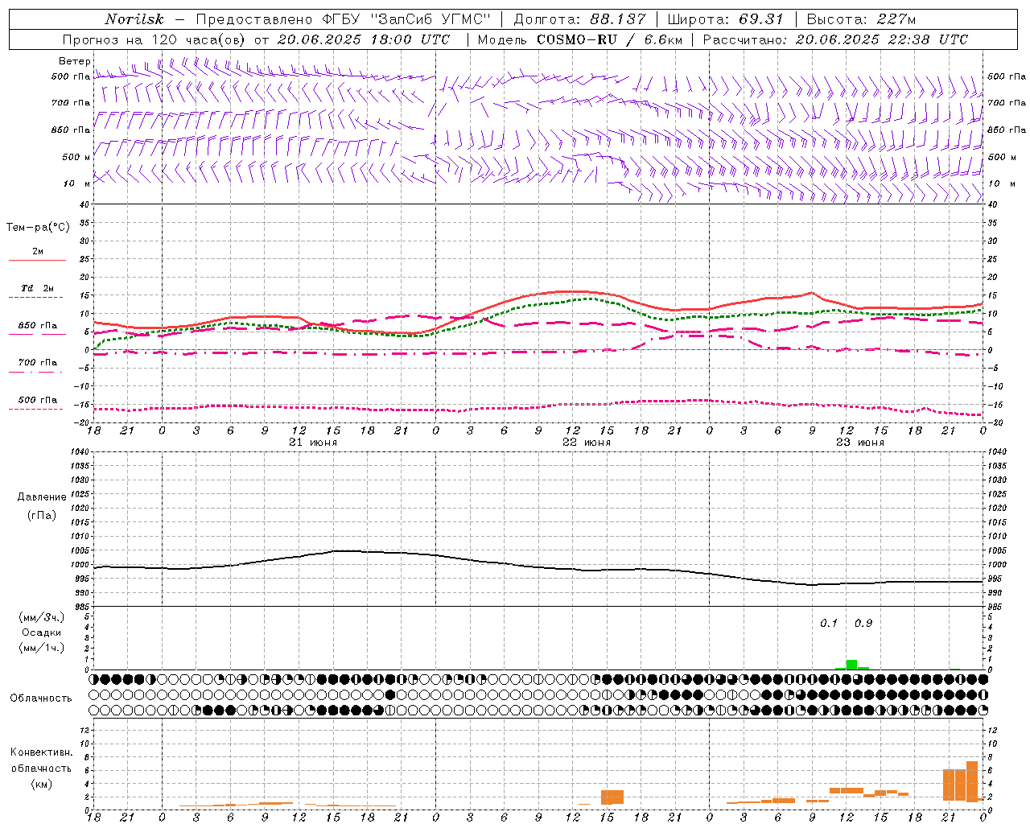
Task: Click the 700 гПа temperature legend entry
Action: (38, 363)
